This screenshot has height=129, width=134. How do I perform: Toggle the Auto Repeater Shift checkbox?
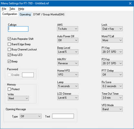point(9,39)
